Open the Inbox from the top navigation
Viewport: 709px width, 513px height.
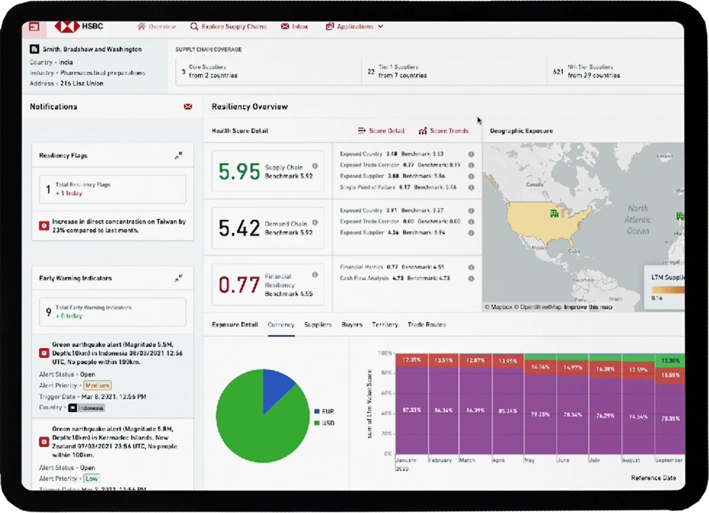(x=295, y=26)
